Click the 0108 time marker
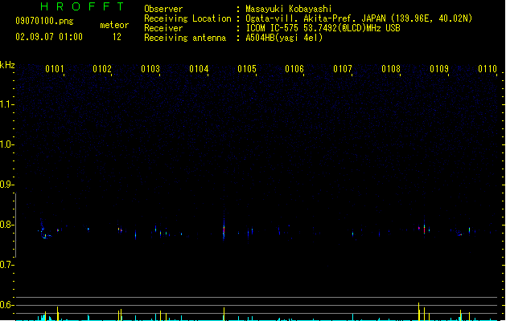506x321 pixels. tap(391, 69)
